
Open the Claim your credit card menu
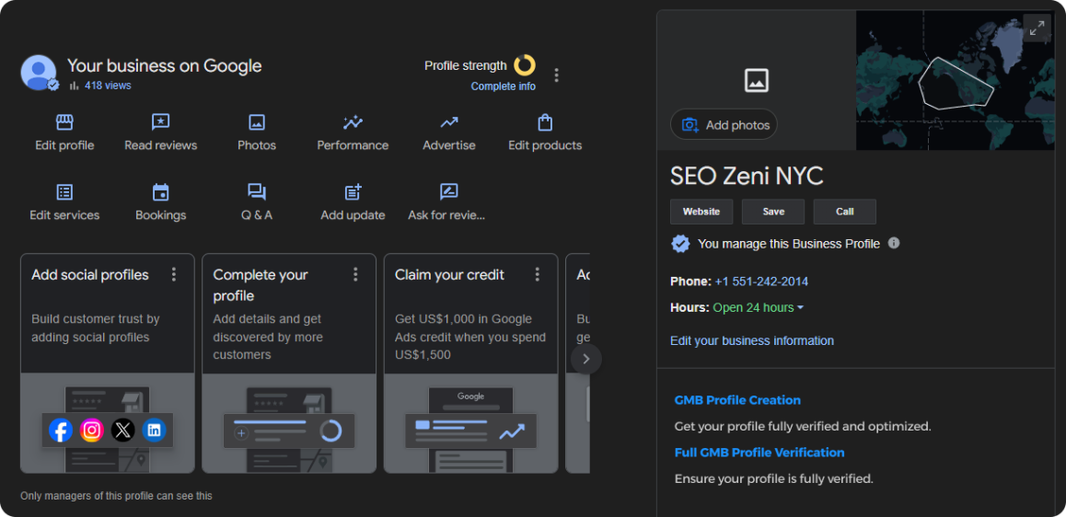tap(537, 274)
